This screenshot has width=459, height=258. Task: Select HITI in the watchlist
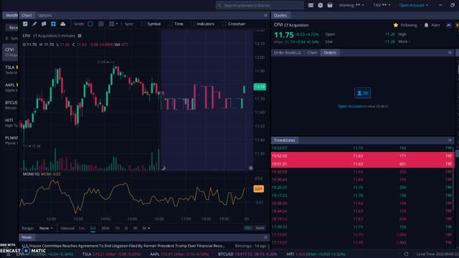(x=11, y=123)
